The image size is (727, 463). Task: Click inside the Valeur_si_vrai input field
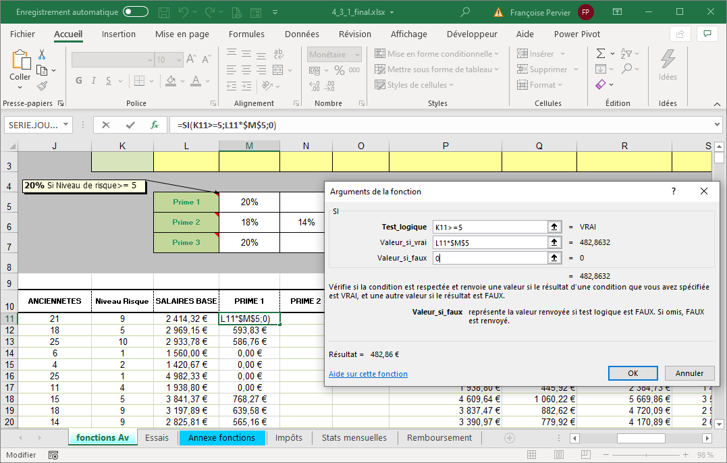489,242
